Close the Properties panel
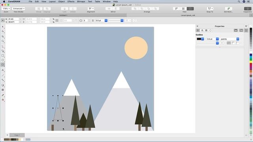 197,26
